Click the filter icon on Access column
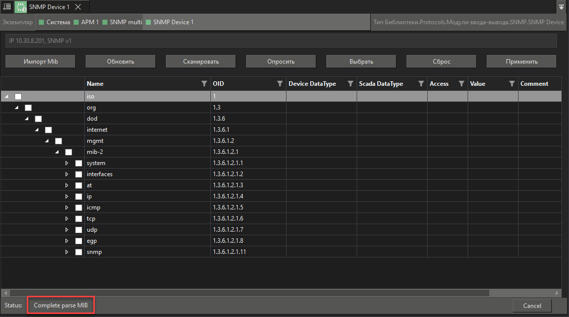 461,83
